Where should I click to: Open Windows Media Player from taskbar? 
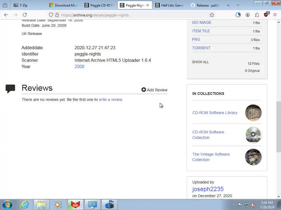pyautogui.click(x=58, y=205)
